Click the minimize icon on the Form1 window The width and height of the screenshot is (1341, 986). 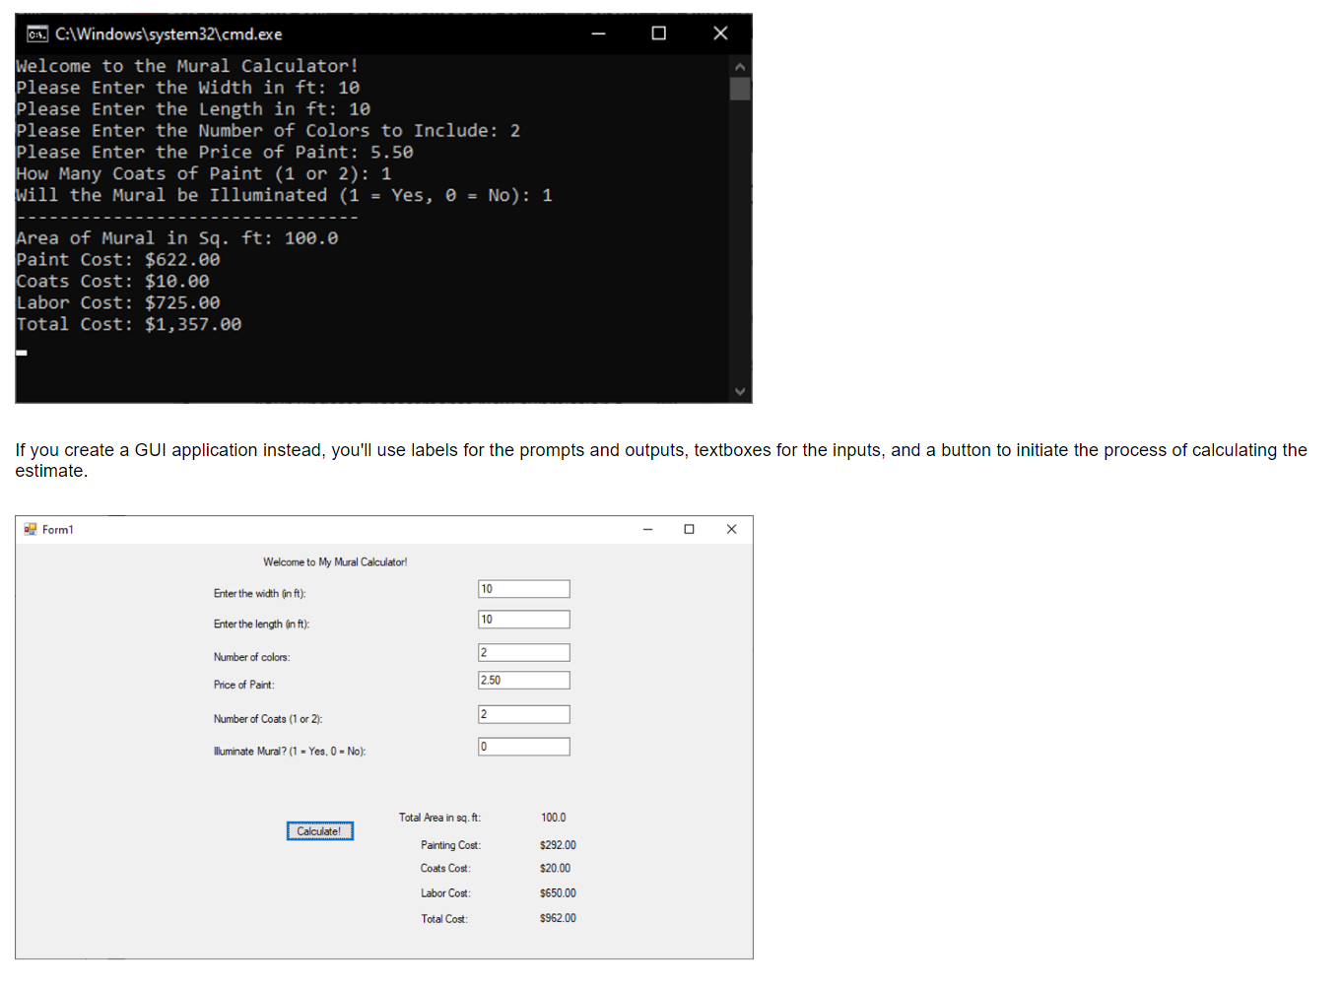click(647, 529)
